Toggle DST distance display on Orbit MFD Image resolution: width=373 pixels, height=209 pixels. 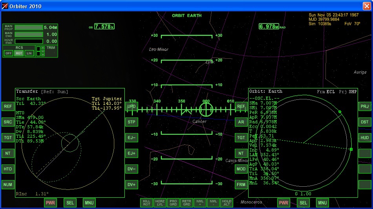(x=365, y=122)
